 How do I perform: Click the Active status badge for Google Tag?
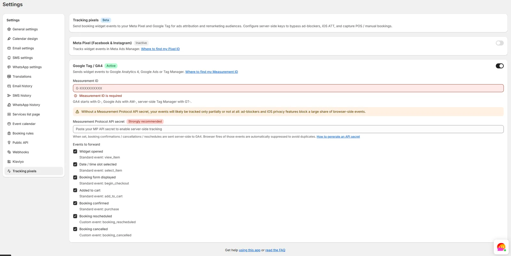111,66
